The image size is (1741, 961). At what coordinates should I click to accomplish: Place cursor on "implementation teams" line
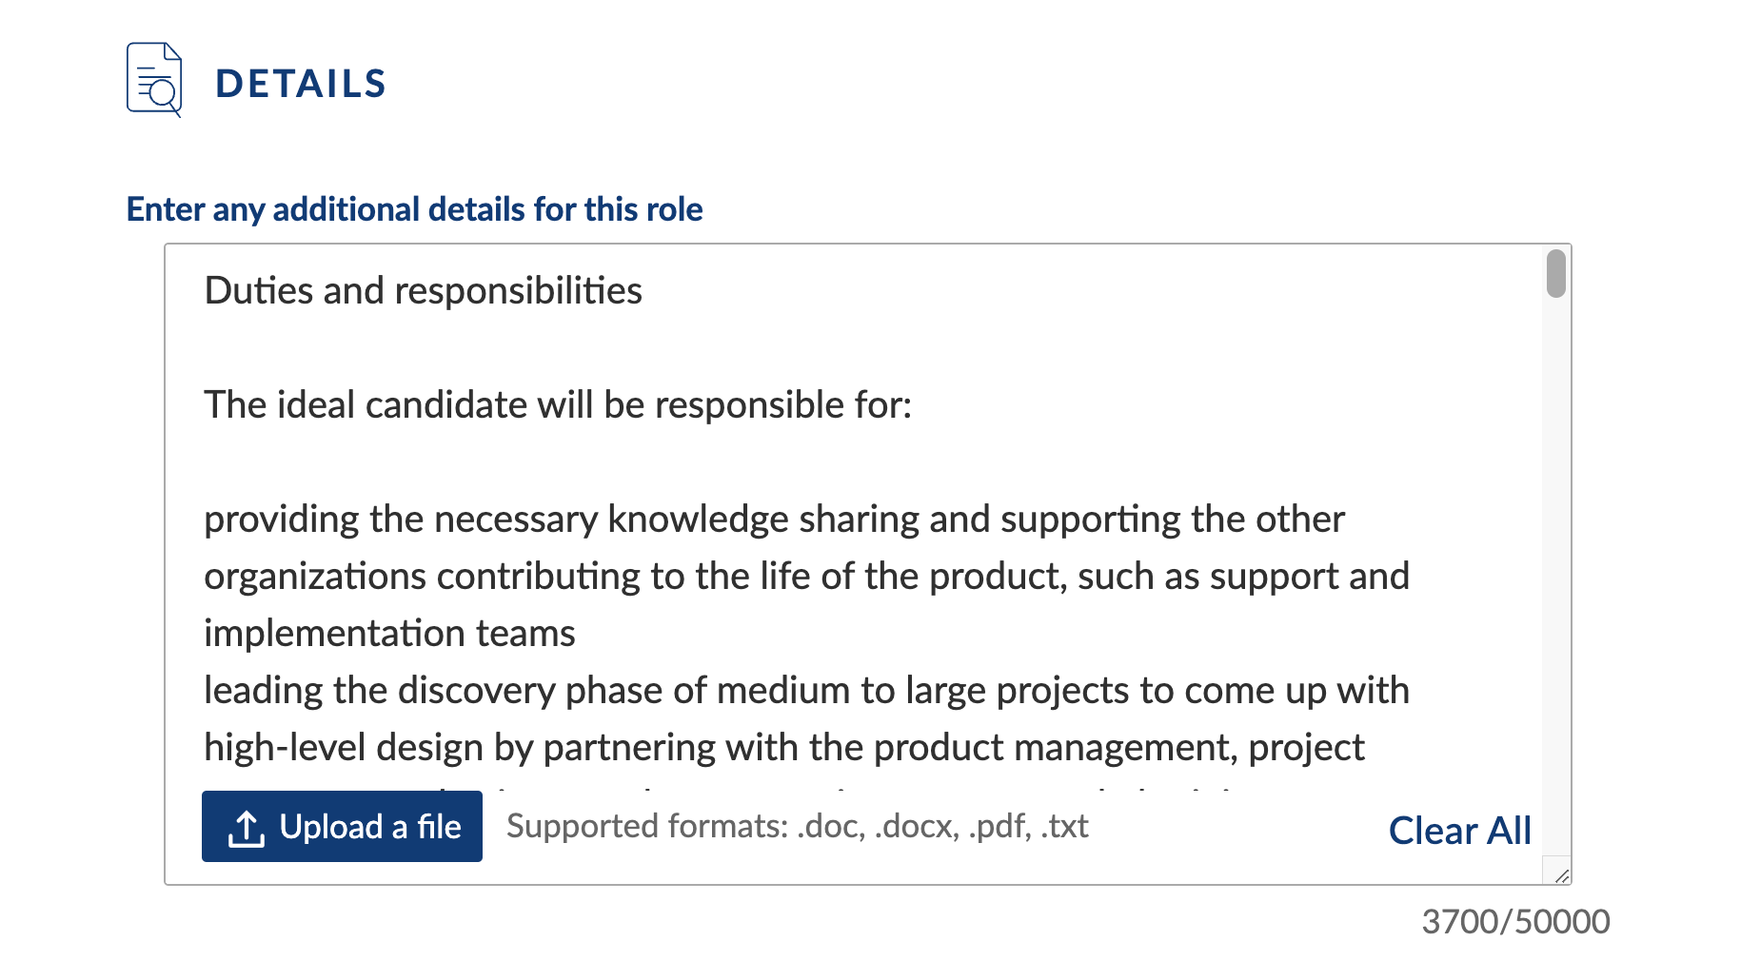pyautogui.click(x=389, y=634)
